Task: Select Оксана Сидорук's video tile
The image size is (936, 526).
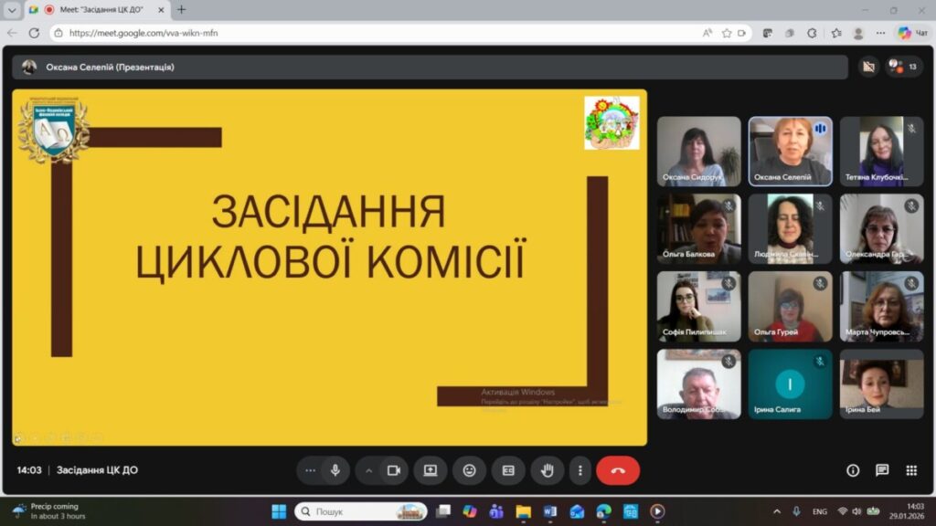Action: (x=698, y=151)
